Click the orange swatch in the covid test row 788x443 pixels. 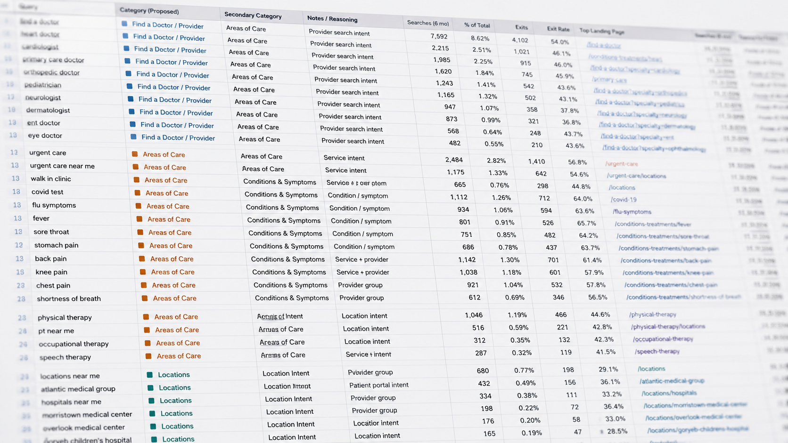[138, 193]
